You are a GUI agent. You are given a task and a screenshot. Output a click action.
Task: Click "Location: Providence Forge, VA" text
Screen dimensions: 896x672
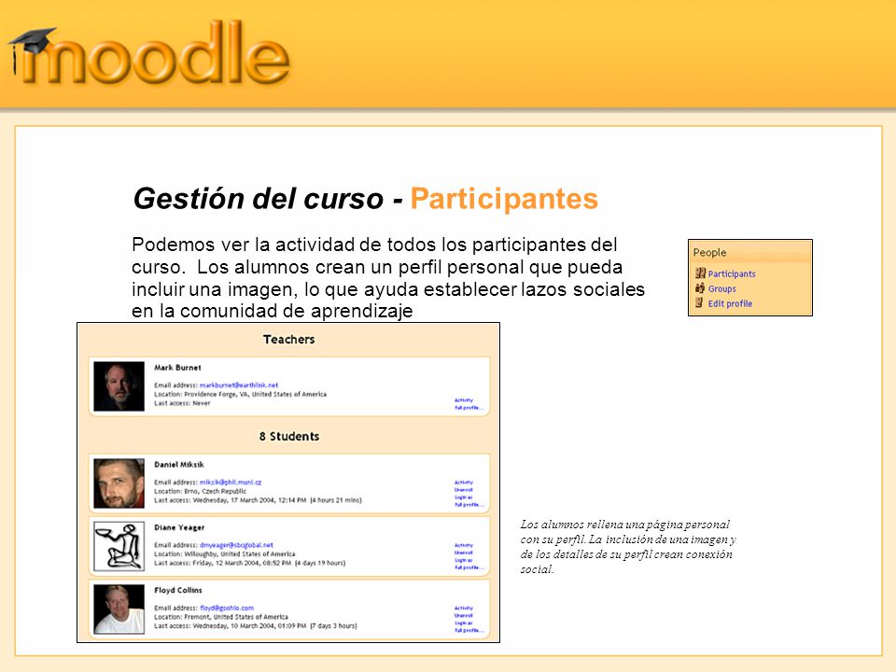pyautogui.click(x=240, y=394)
